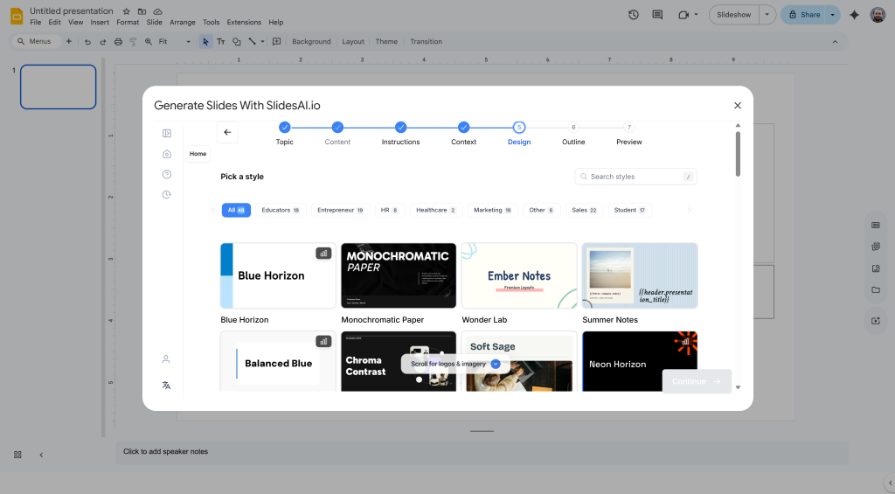Open the account profile icon in sidebar
The width and height of the screenshot is (895, 494).
pyautogui.click(x=166, y=359)
